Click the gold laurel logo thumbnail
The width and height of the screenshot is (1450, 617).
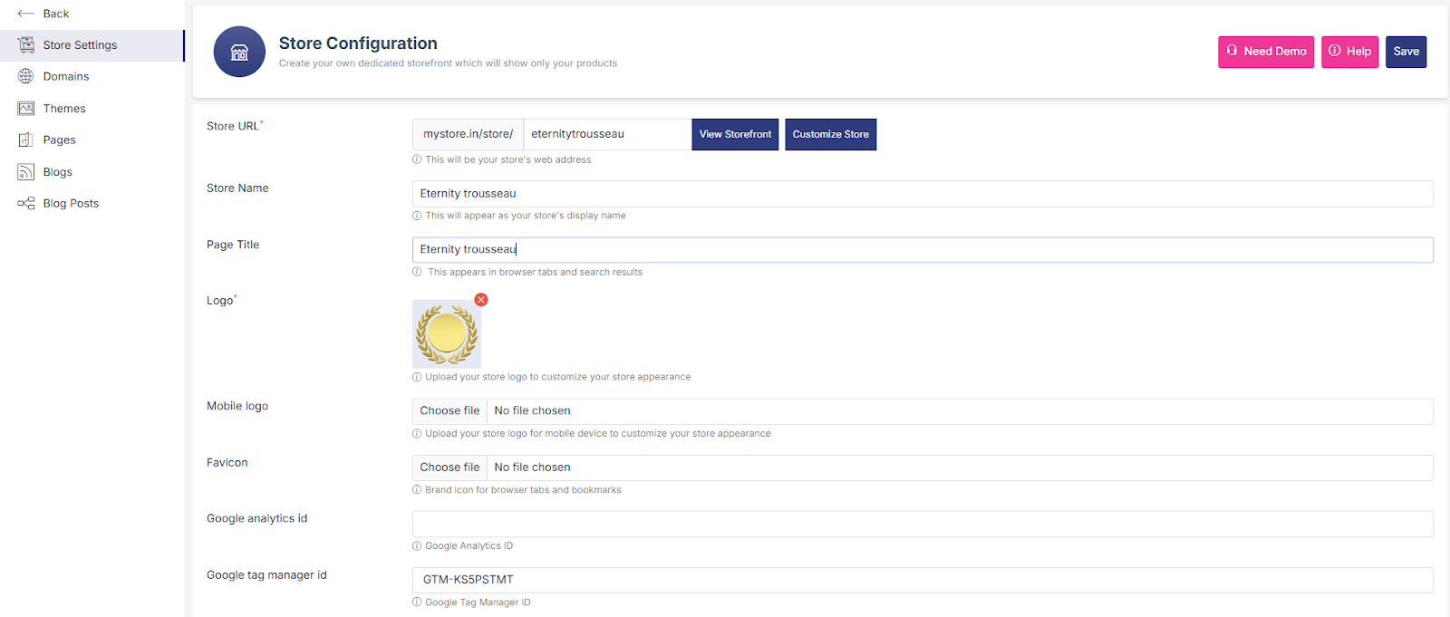pos(447,334)
